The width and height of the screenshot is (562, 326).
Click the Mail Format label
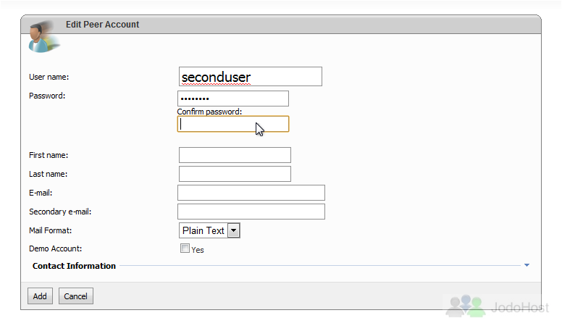click(x=51, y=230)
